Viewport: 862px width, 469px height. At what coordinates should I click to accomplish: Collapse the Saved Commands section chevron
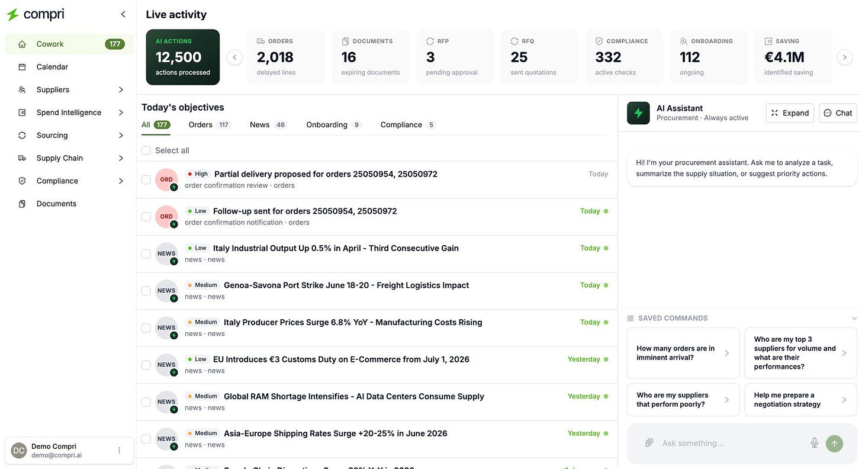(854, 318)
